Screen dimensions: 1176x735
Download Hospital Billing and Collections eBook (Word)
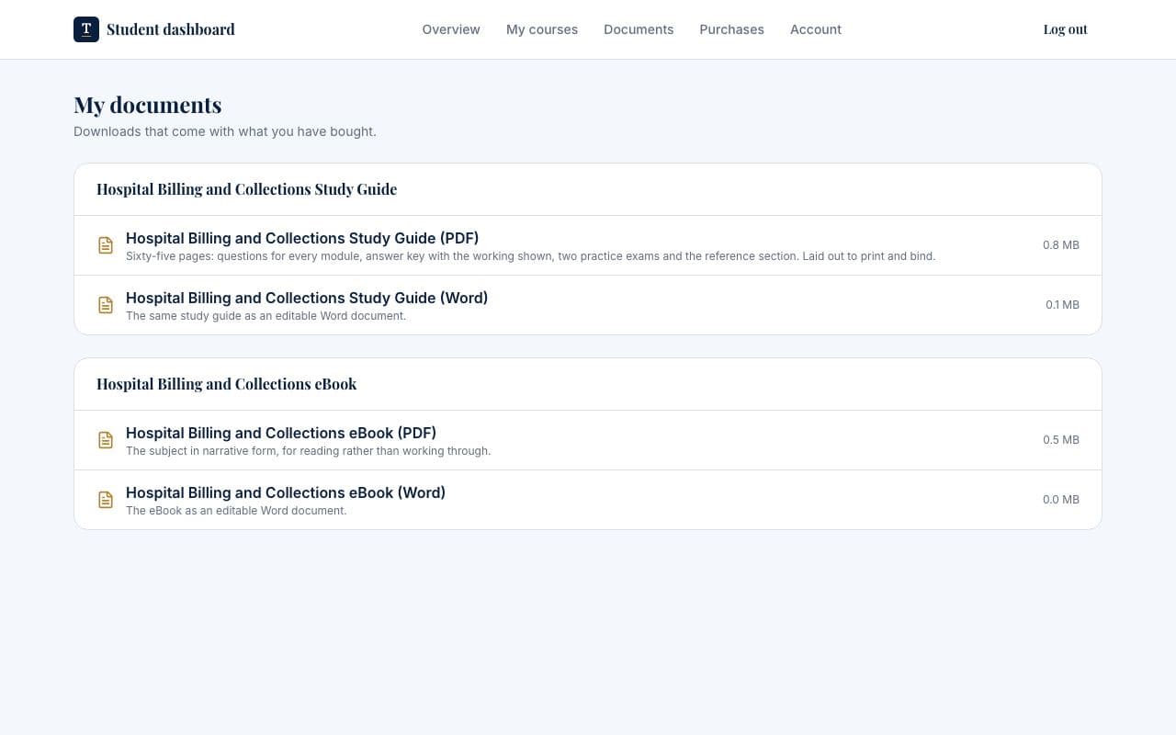point(588,500)
